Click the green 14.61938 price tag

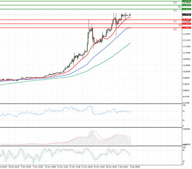click(187, 1)
